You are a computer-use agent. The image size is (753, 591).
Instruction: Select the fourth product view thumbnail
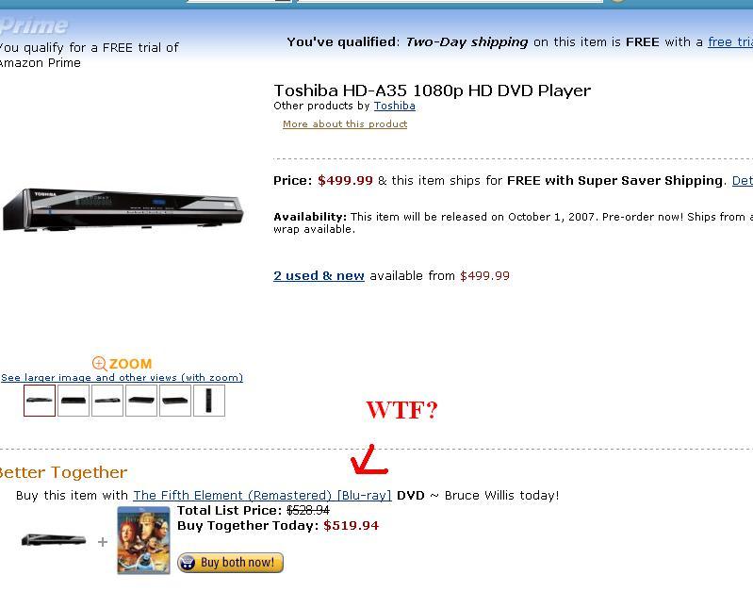click(141, 401)
